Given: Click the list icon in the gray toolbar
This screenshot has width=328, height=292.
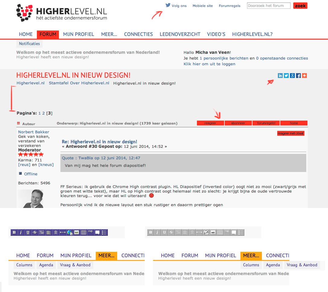Looking at the screenshot, I should 241,232.
